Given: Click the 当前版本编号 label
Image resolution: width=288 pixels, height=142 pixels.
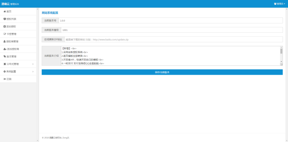Looking at the screenshot, I should coord(51,30).
